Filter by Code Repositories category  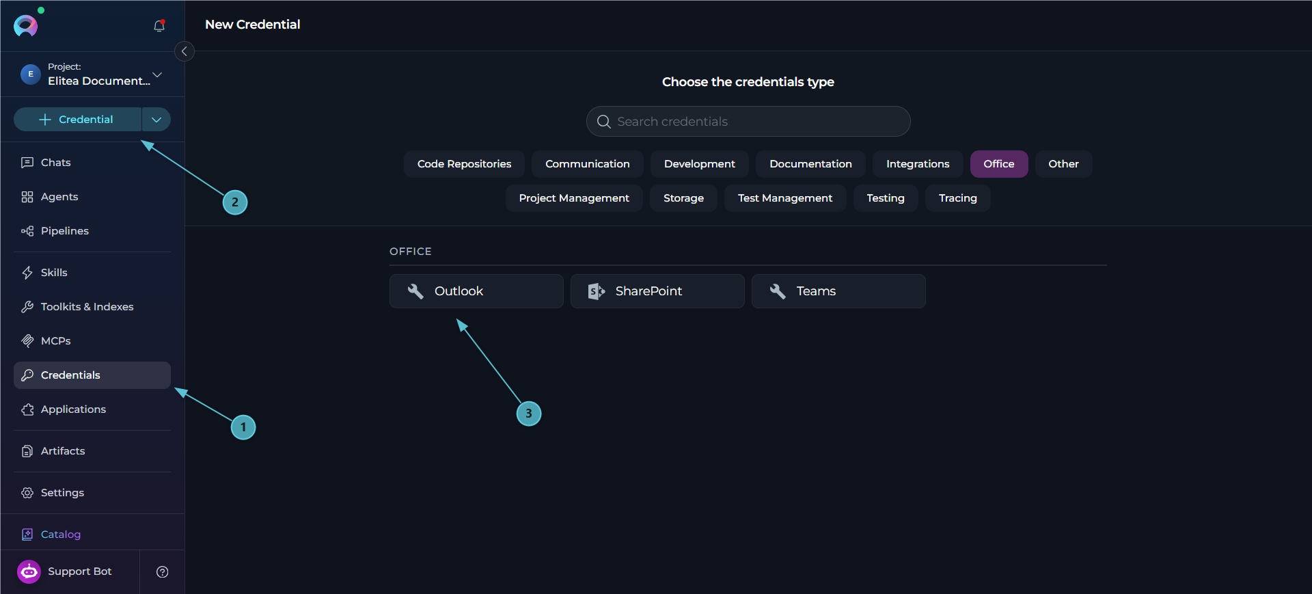tap(464, 164)
